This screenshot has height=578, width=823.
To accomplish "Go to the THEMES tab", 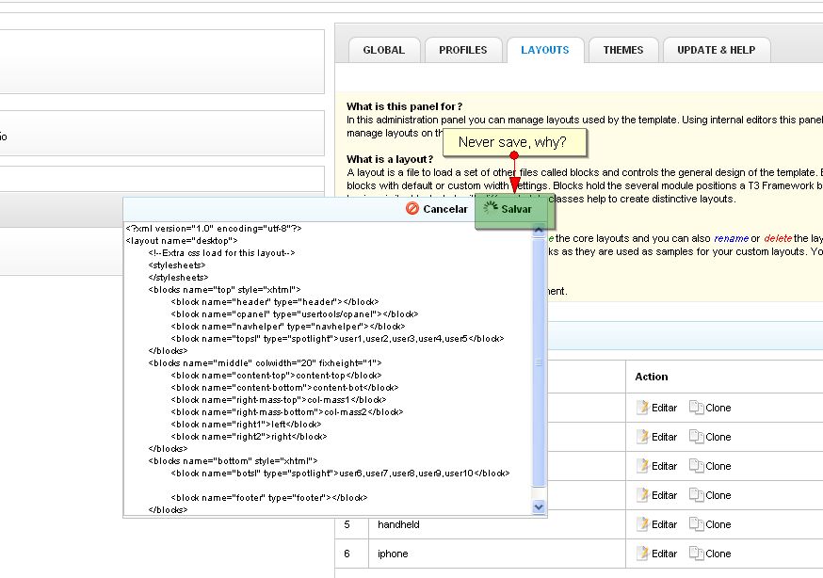I will (x=622, y=50).
